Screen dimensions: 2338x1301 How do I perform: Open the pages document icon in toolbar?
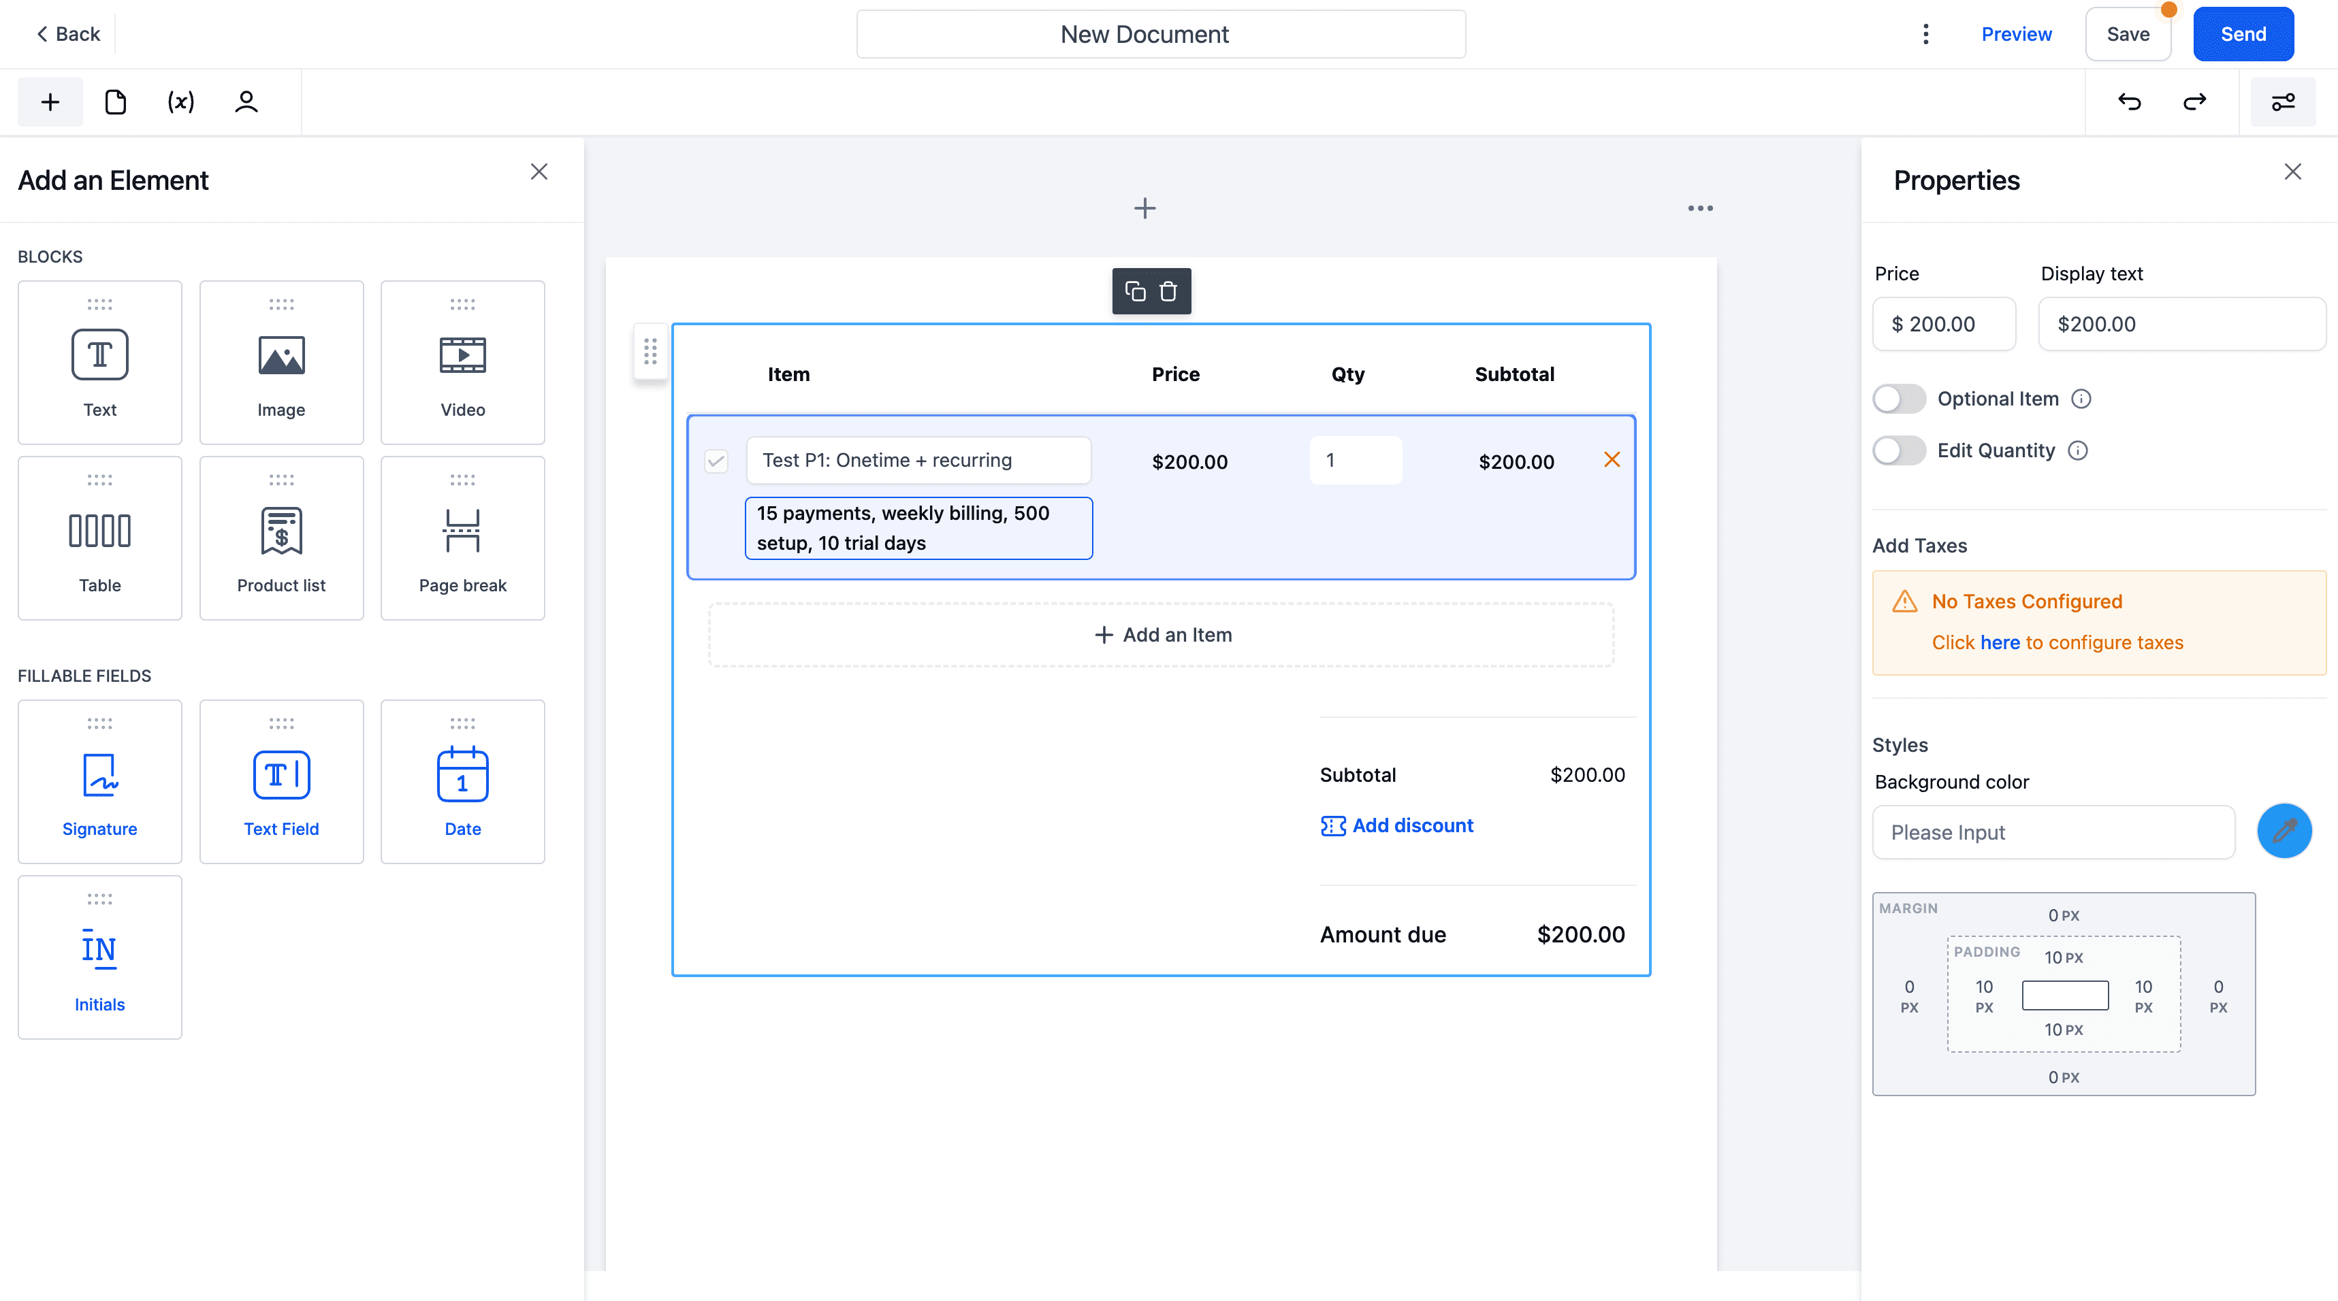click(115, 101)
